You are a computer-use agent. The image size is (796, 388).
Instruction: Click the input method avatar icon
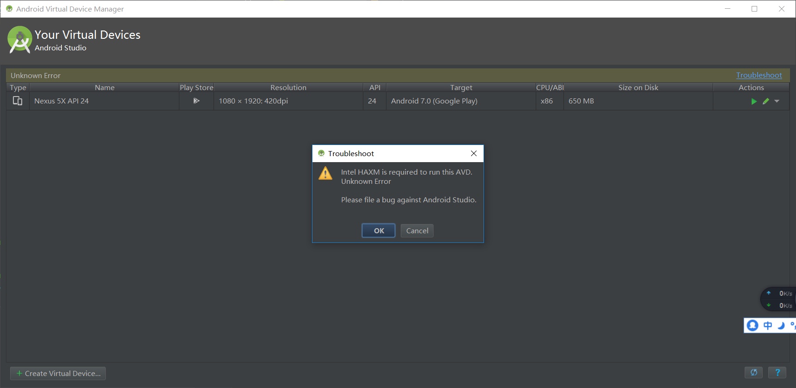753,325
